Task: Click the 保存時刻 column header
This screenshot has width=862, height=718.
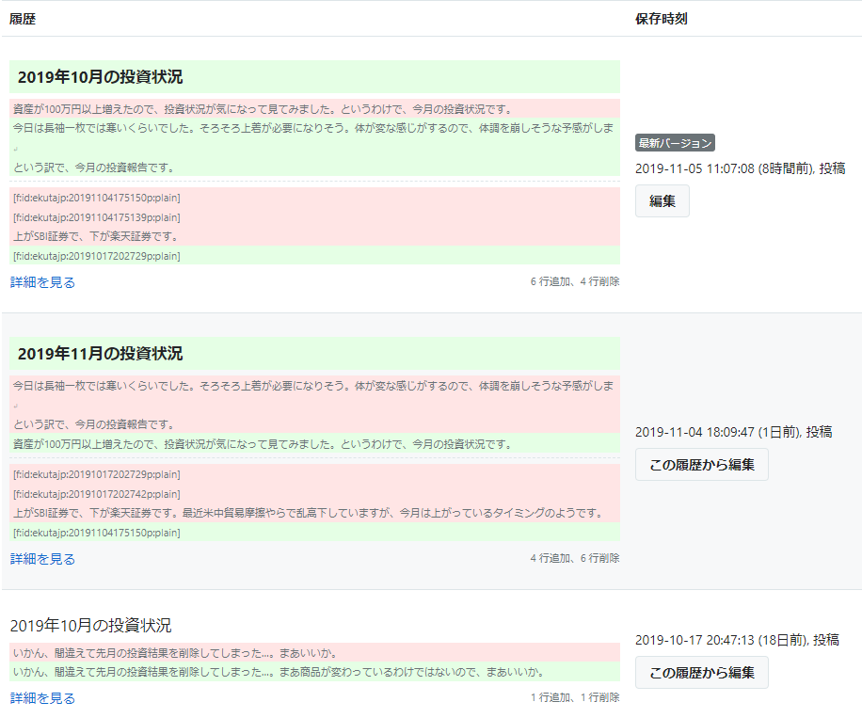Action: 662,19
